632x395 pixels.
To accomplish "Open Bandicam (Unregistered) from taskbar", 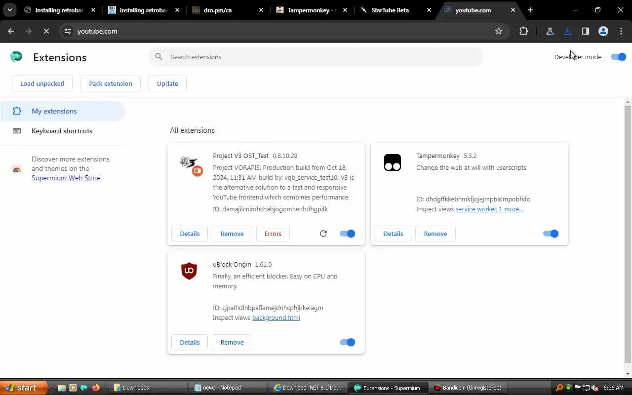I will [x=468, y=388].
